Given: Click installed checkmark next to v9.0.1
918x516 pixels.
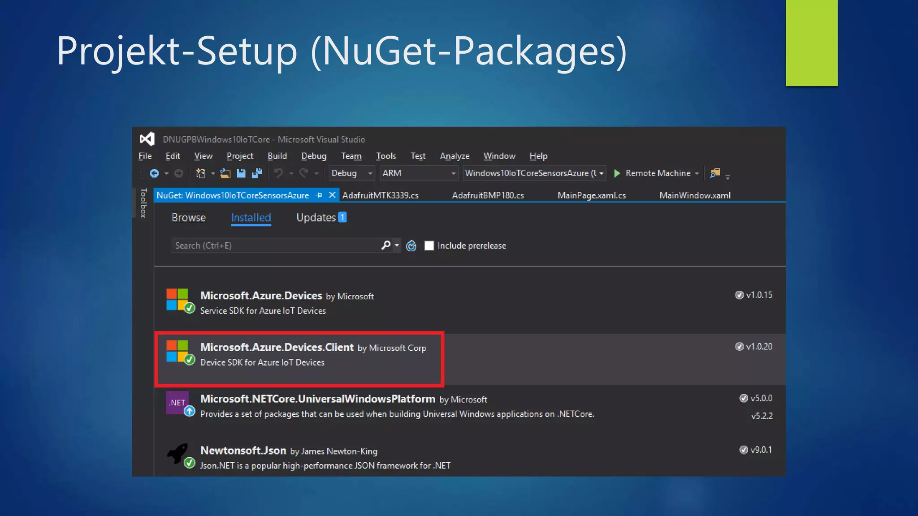Looking at the screenshot, I should click(744, 449).
